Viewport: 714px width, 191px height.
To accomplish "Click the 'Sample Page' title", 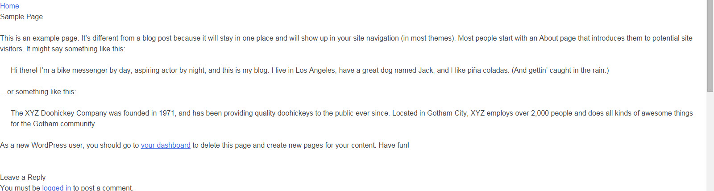I will [21, 17].
